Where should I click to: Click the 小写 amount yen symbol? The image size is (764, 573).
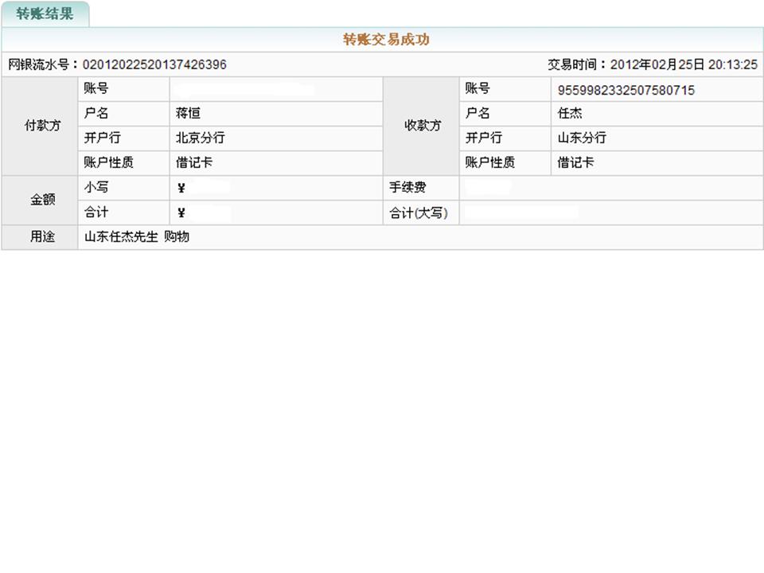181,189
